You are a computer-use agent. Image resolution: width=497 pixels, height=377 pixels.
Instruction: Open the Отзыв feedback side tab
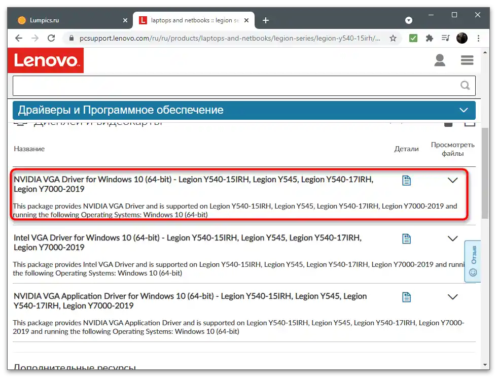473,261
